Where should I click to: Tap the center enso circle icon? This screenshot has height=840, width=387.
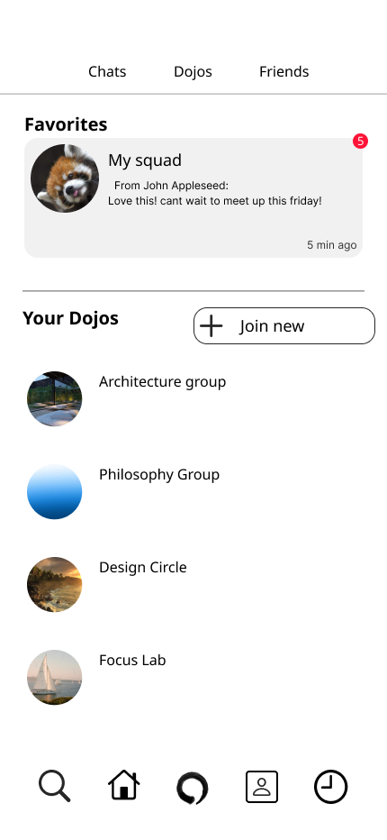tap(193, 788)
